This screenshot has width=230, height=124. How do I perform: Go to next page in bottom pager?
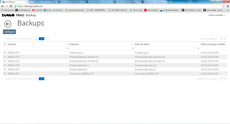coord(47,79)
